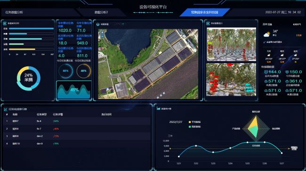Click the live image panel header icon

[208, 24]
